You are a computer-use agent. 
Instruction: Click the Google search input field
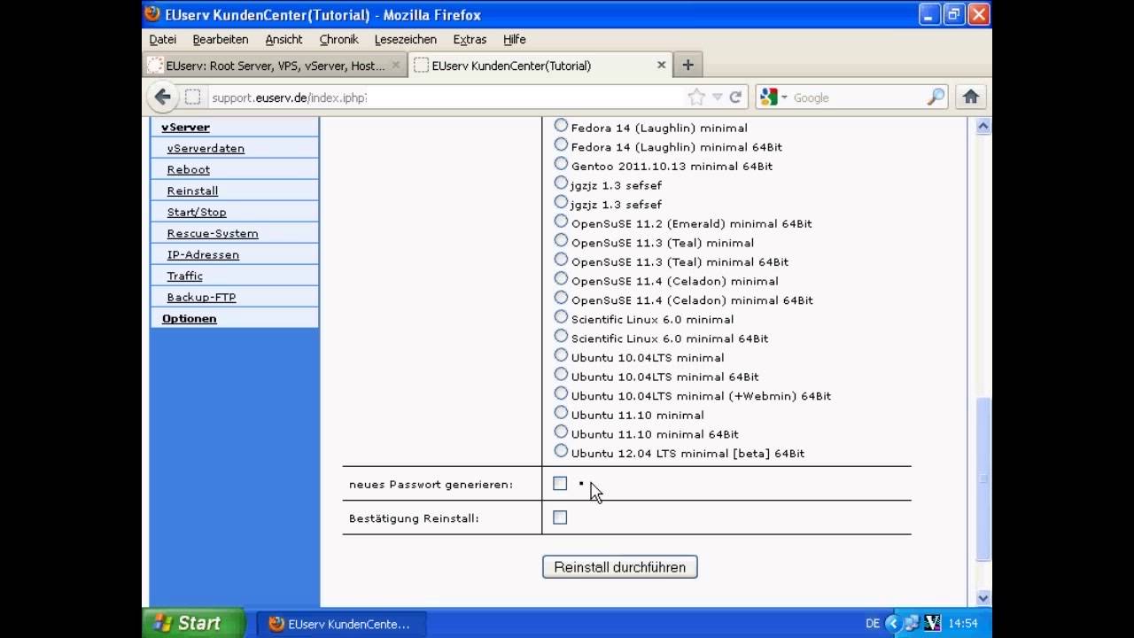click(858, 97)
